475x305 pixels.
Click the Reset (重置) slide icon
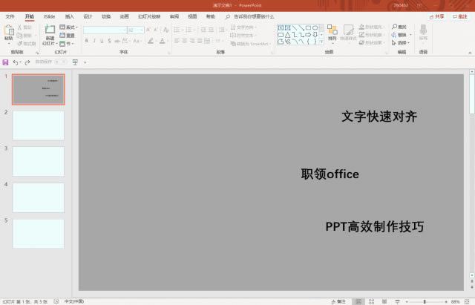point(62,36)
